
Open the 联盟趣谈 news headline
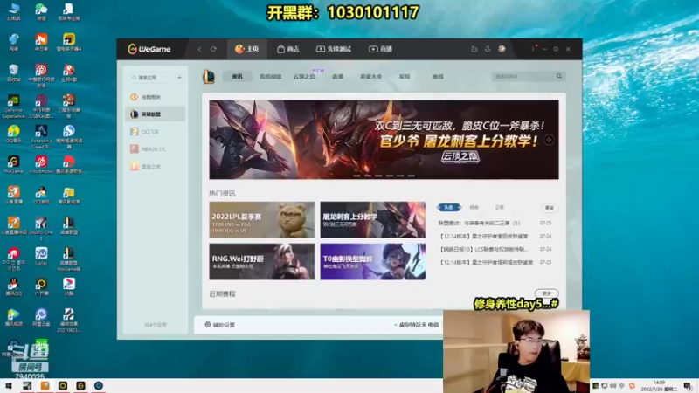[x=479, y=223]
